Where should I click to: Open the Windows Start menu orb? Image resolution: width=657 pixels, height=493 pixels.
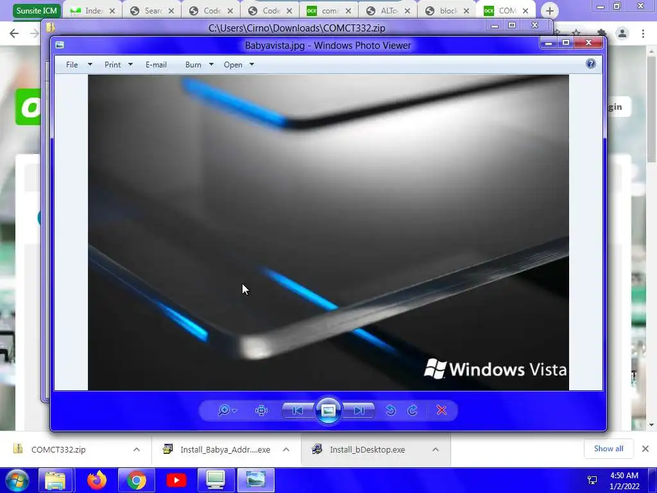coord(17,480)
